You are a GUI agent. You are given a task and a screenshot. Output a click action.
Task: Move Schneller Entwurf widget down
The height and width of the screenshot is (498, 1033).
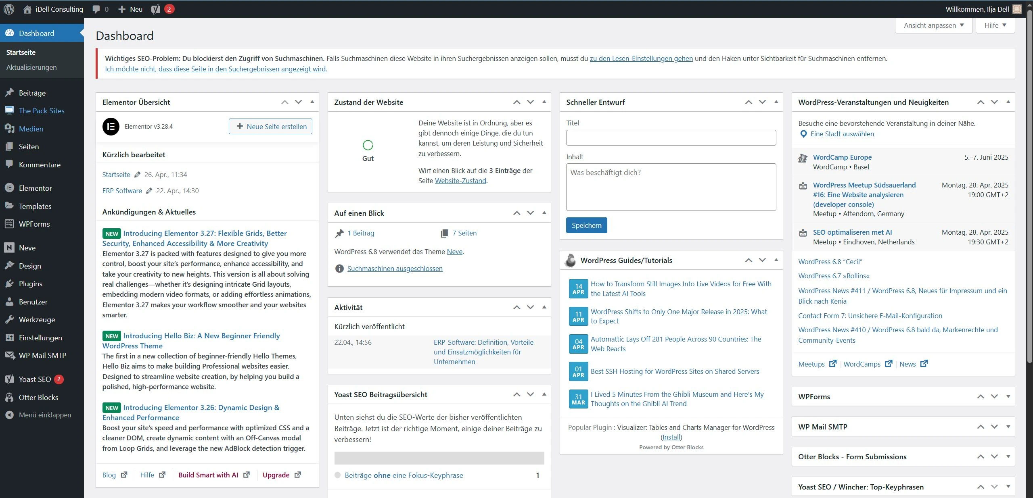[x=762, y=102]
